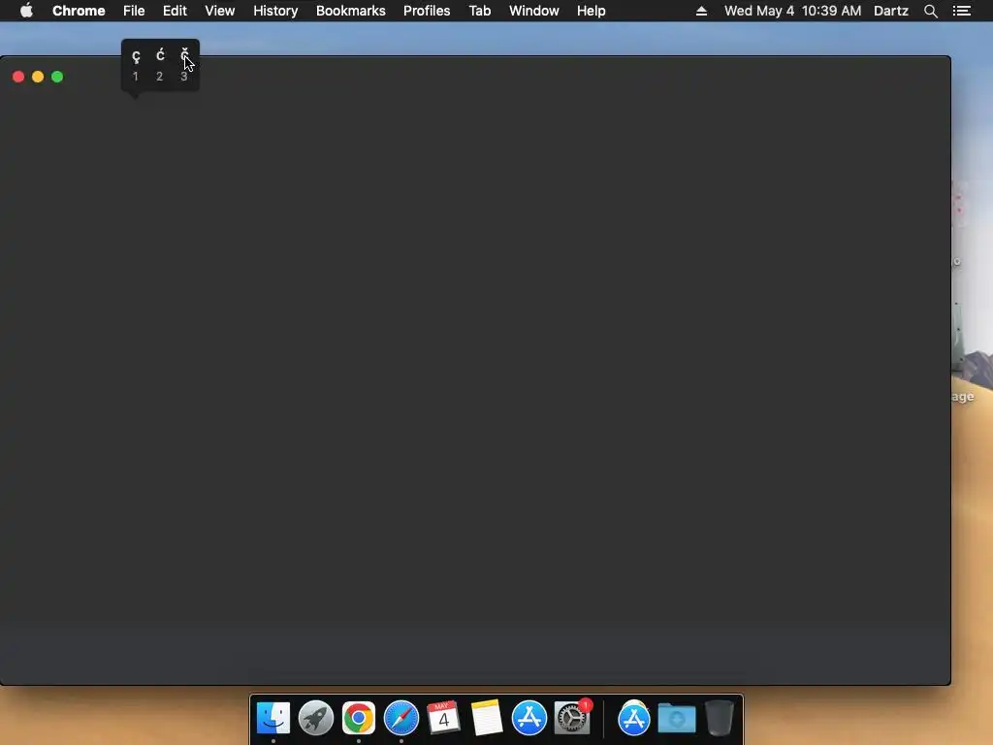Open Notes icon in the Dock
993x745 pixels.
coord(487,718)
